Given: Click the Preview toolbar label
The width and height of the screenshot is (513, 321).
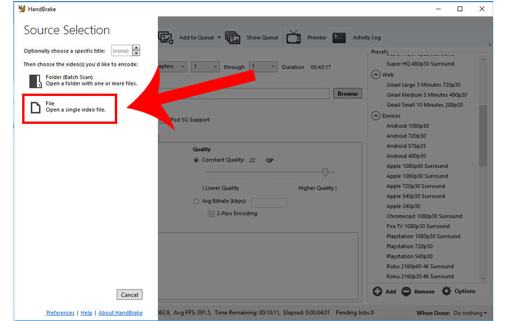Looking at the screenshot, I should tap(317, 38).
